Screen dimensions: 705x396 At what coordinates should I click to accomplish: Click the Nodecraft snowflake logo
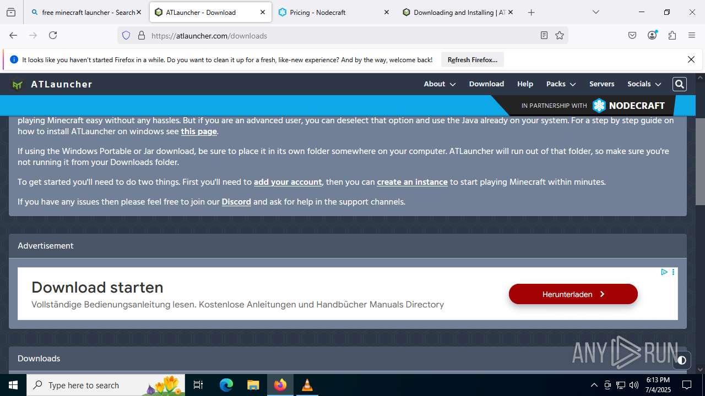pyautogui.click(x=599, y=106)
